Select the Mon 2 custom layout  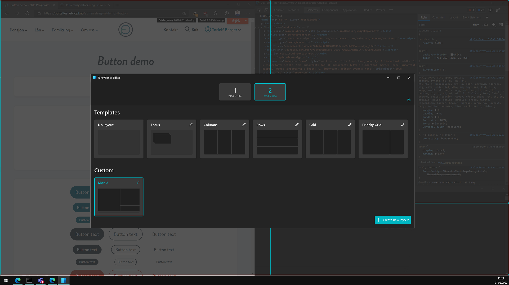(x=119, y=197)
